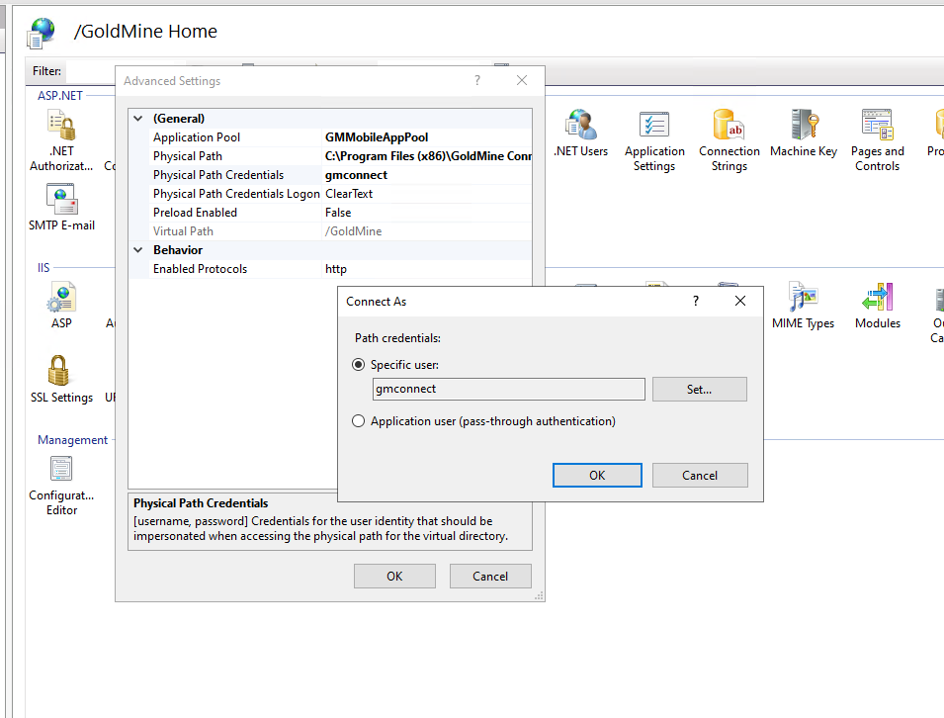Select Application user pass-through authentication

click(358, 420)
